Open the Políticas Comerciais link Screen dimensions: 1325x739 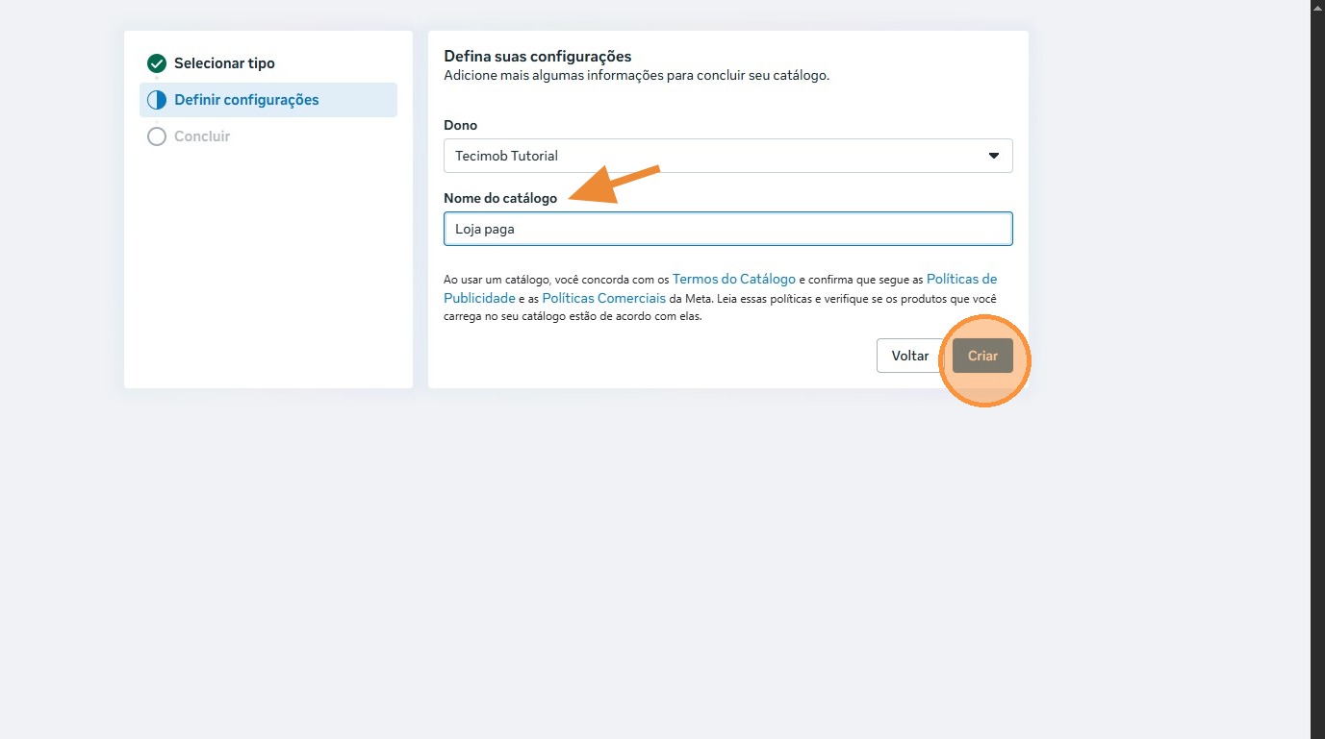(604, 298)
